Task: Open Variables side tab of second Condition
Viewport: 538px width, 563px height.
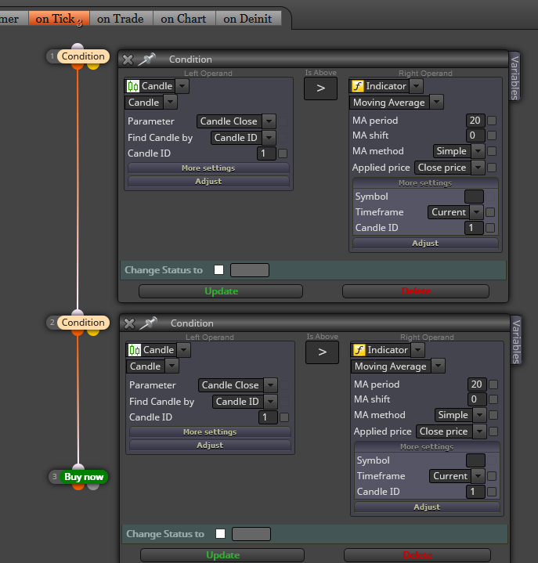Action: click(516, 341)
